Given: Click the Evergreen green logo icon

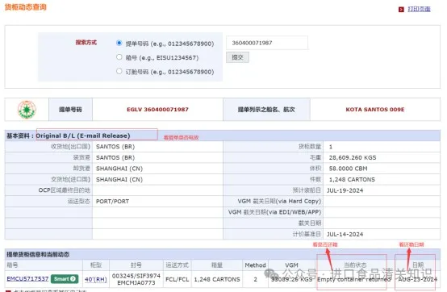Looking at the screenshot, I should pos(27,110).
